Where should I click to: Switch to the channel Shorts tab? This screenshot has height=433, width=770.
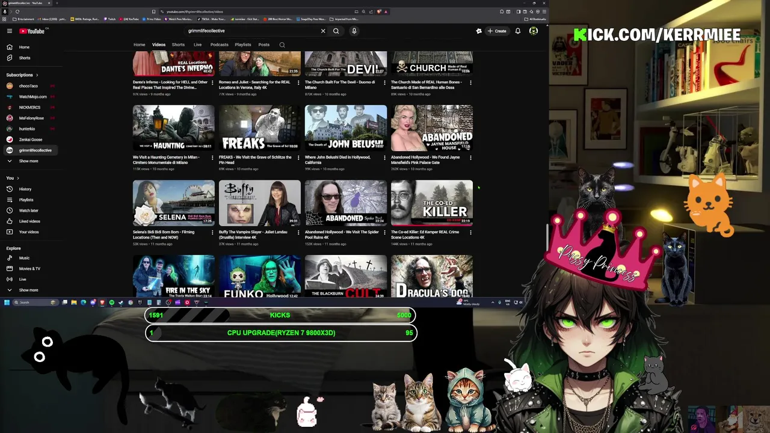pyautogui.click(x=178, y=45)
